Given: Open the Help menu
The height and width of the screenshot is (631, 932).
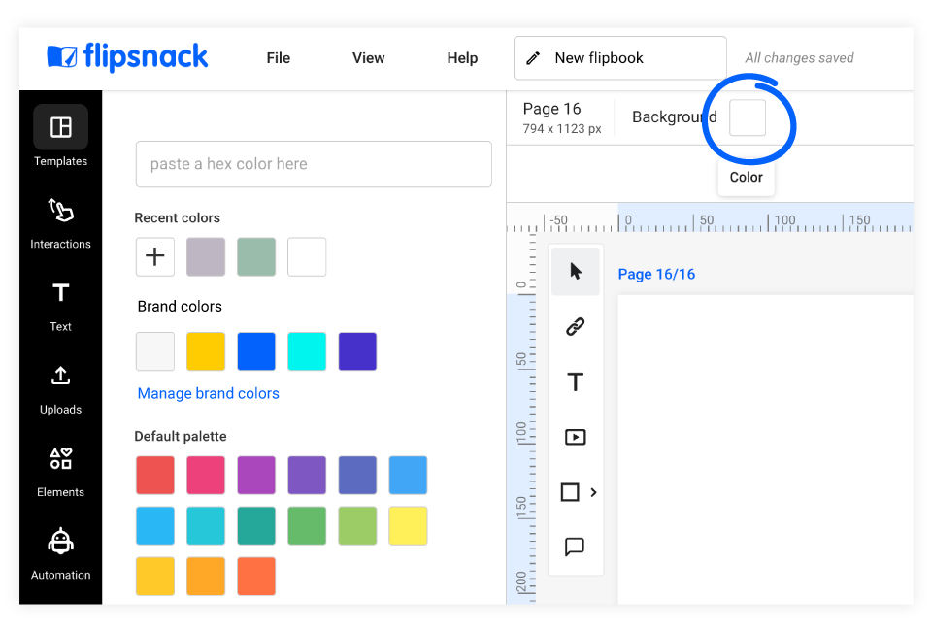Looking at the screenshot, I should pos(462,58).
